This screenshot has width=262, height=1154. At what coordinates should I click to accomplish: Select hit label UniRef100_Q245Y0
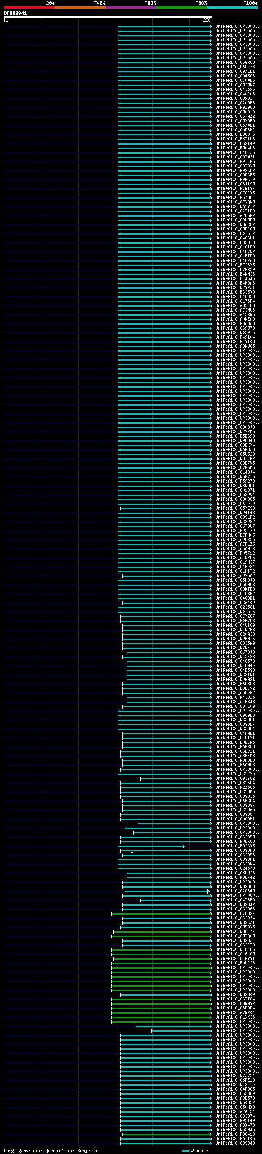click(x=235, y=868)
